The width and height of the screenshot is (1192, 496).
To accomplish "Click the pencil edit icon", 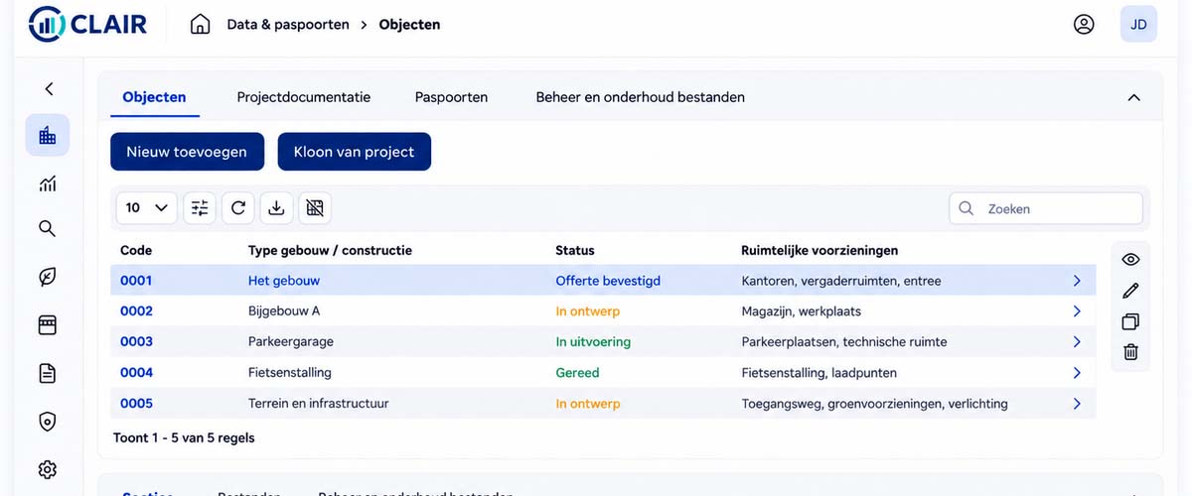I will pos(1130,291).
